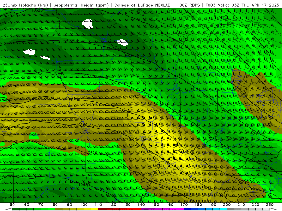Click the 150 value on speed scale

click(x=155, y=205)
